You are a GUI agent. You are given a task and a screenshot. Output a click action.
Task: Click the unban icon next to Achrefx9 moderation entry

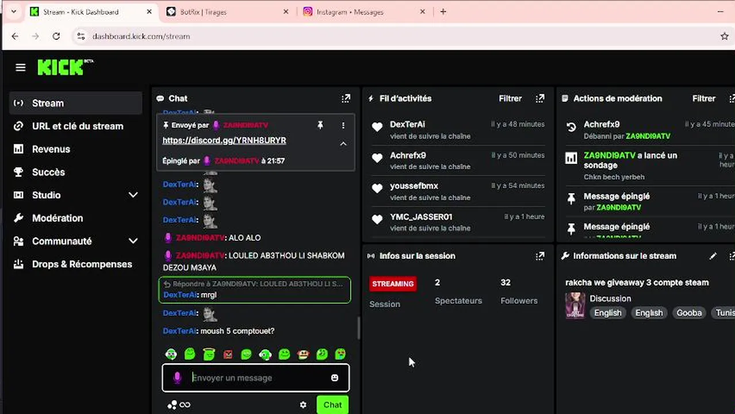[x=571, y=127]
